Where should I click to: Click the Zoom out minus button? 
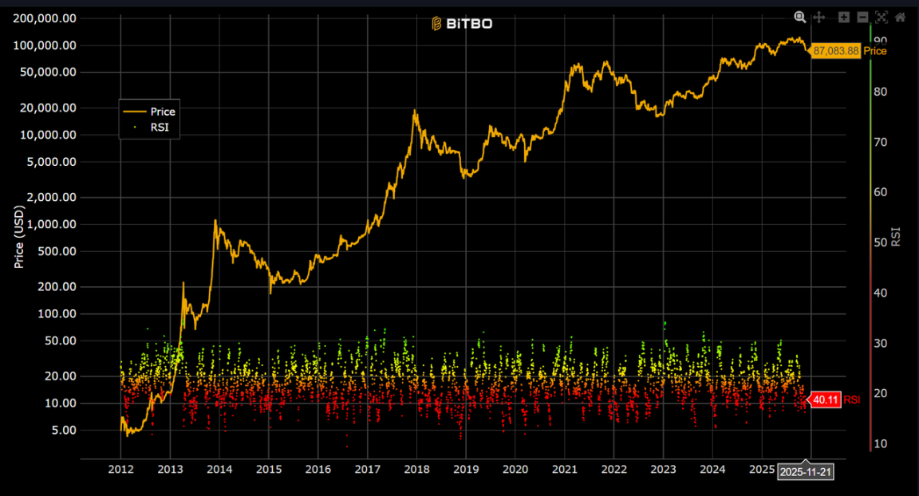pyautogui.click(x=862, y=17)
